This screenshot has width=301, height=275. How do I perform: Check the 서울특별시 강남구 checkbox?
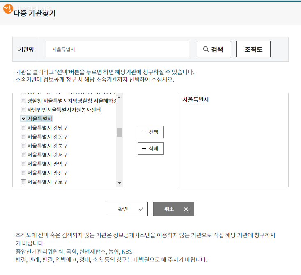[x=23, y=128]
